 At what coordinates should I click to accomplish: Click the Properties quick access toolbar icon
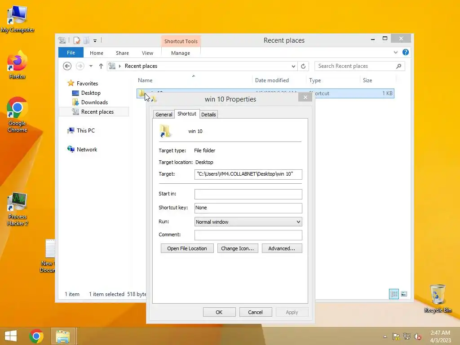[77, 40]
